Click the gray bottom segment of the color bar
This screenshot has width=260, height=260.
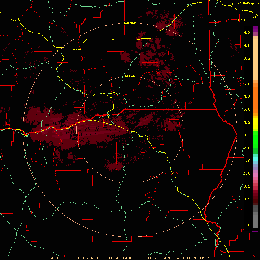pyautogui.click(x=255, y=221)
